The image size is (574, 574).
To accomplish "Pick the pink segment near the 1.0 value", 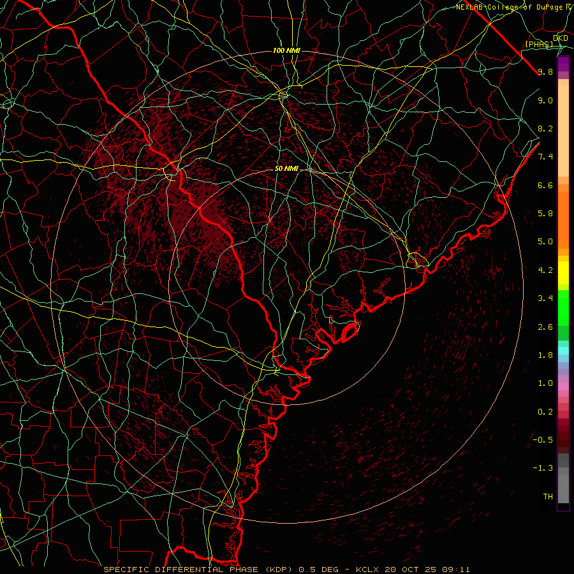I will pos(563,386).
